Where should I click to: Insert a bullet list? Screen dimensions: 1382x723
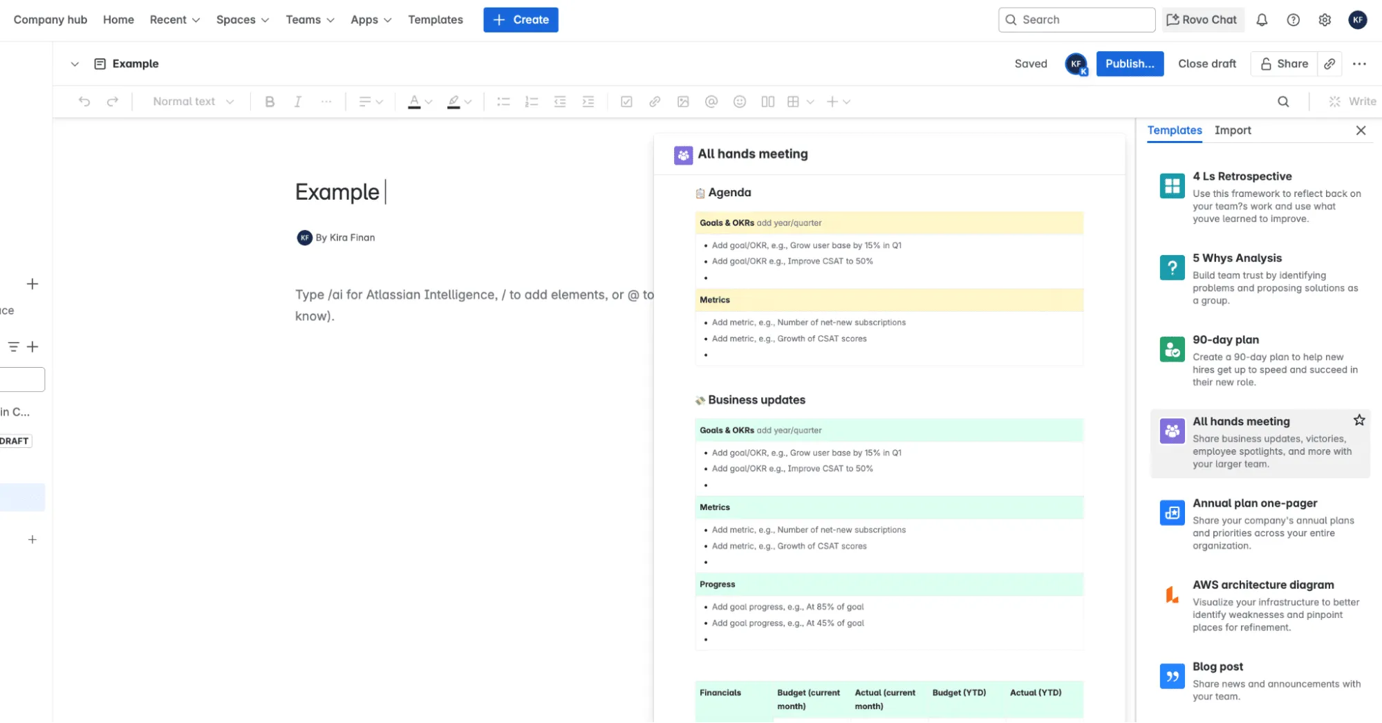pyautogui.click(x=503, y=102)
